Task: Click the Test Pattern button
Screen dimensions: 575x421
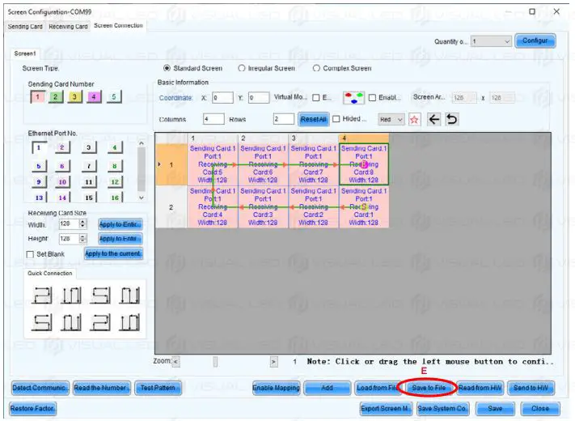Action: point(158,388)
